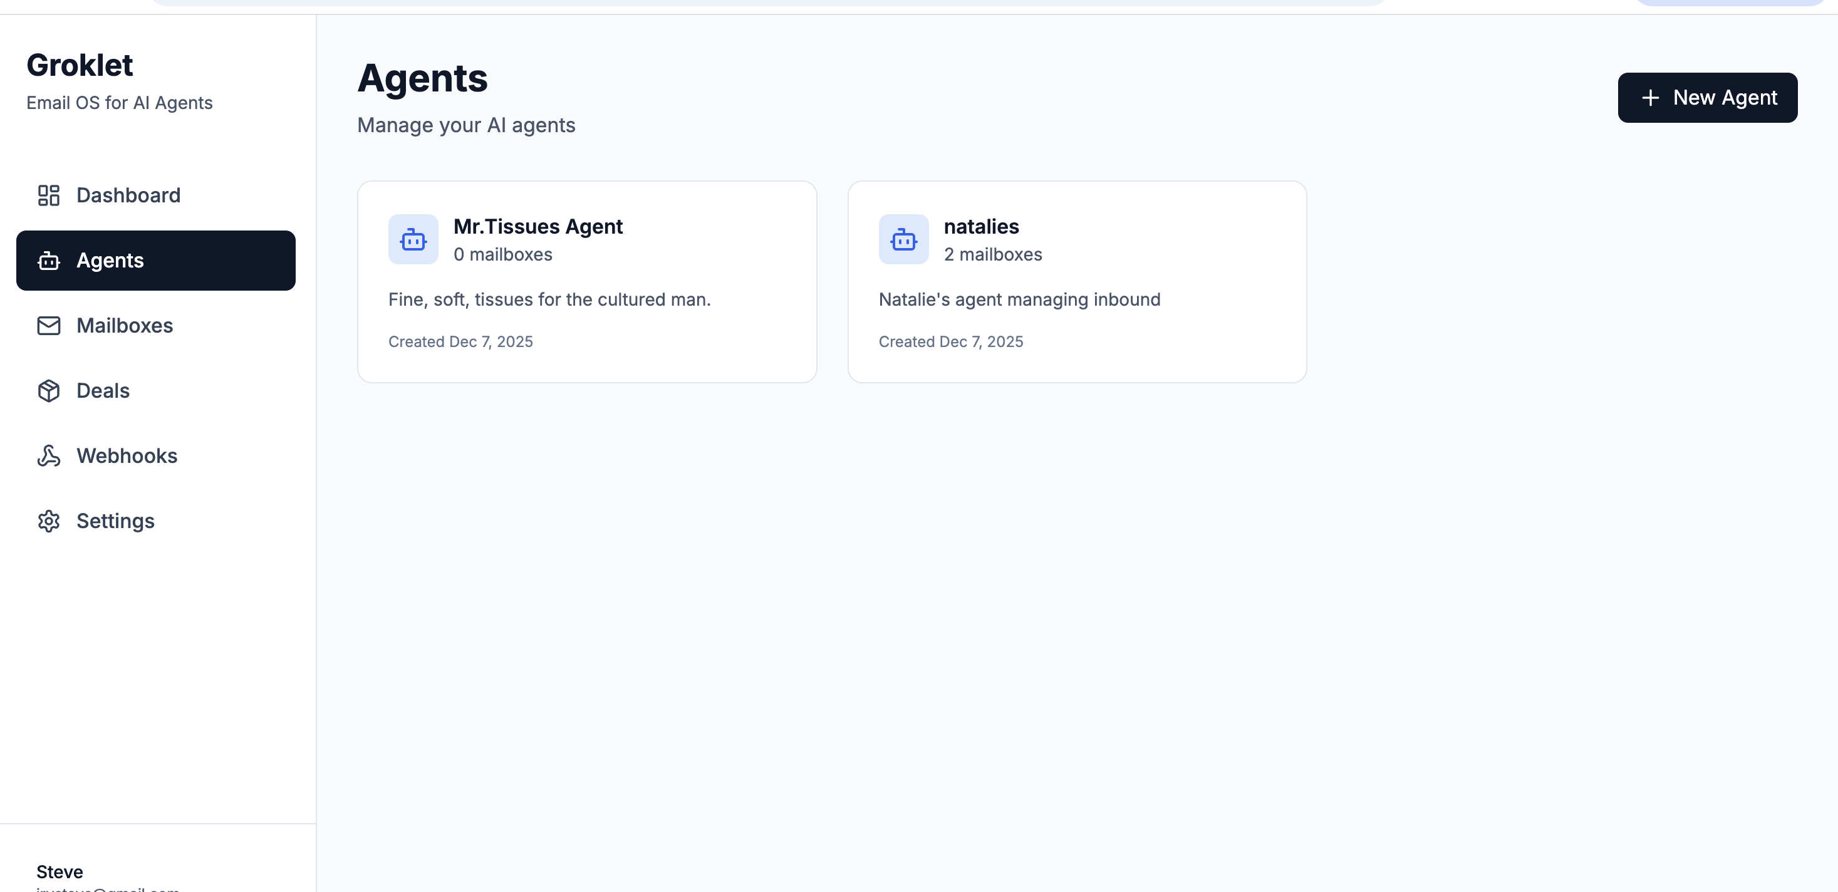Click the natalies agent robot icon
The width and height of the screenshot is (1838, 892).
[x=903, y=240]
